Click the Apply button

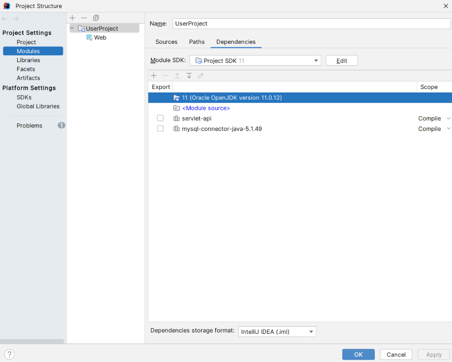tap(434, 354)
